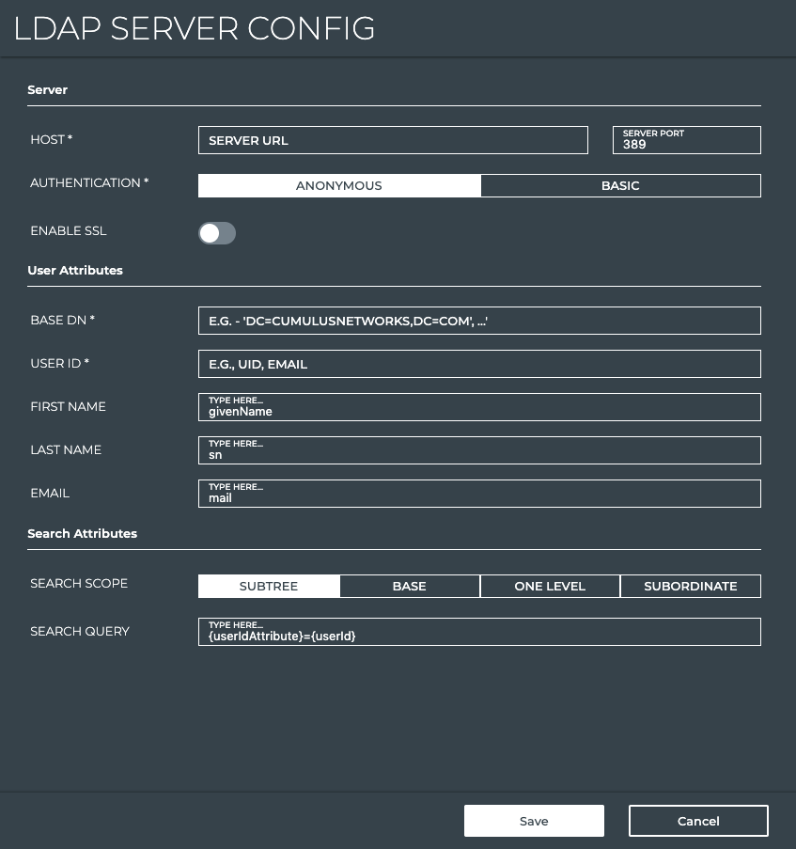Click the Email mail field
The width and height of the screenshot is (796, 849).
coord(479,494)
